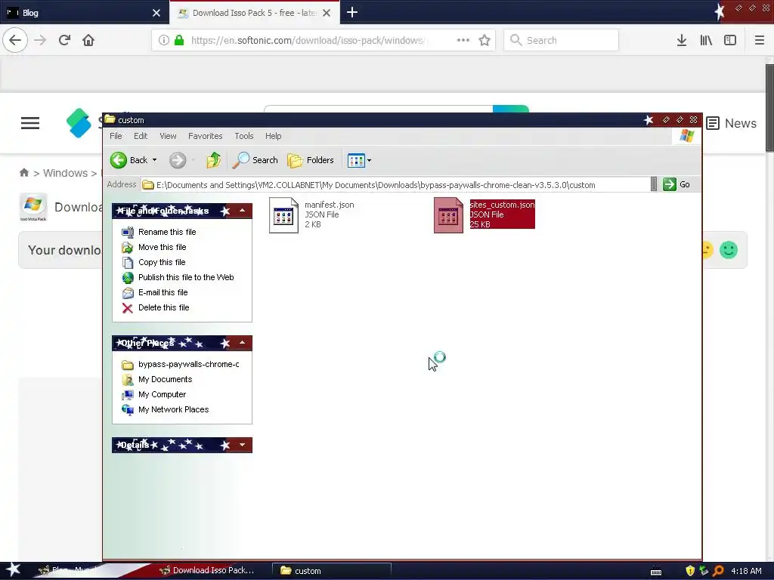This screenshot has height=580, width=774.
Task: Click the green smiley face icon
Action: tap(729, 250)
